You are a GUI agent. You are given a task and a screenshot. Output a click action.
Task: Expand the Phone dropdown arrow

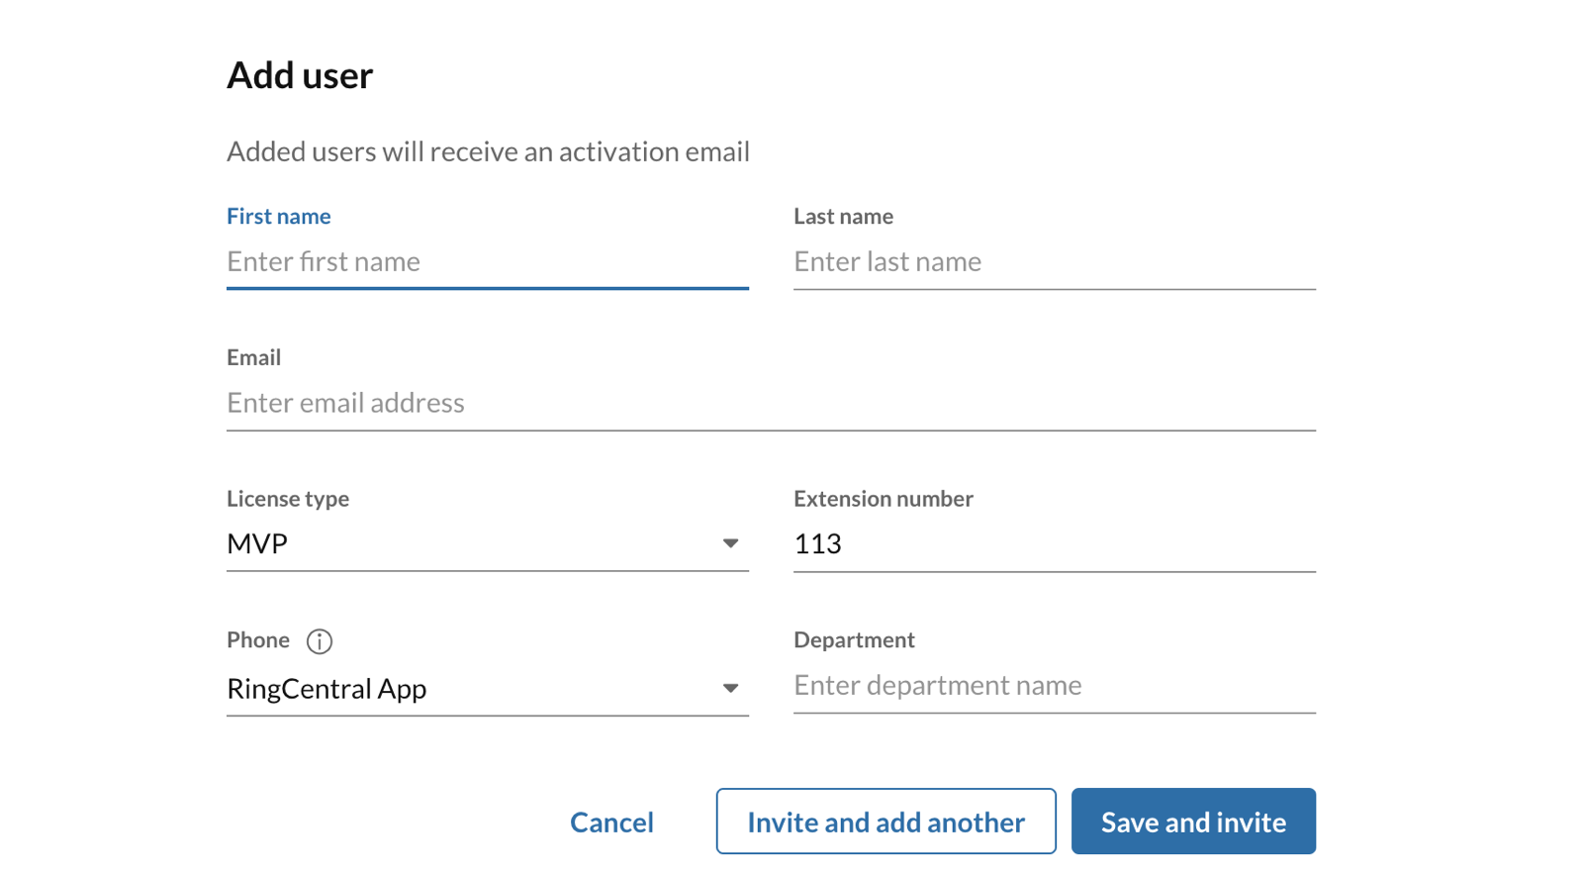(x=730, y=688)
